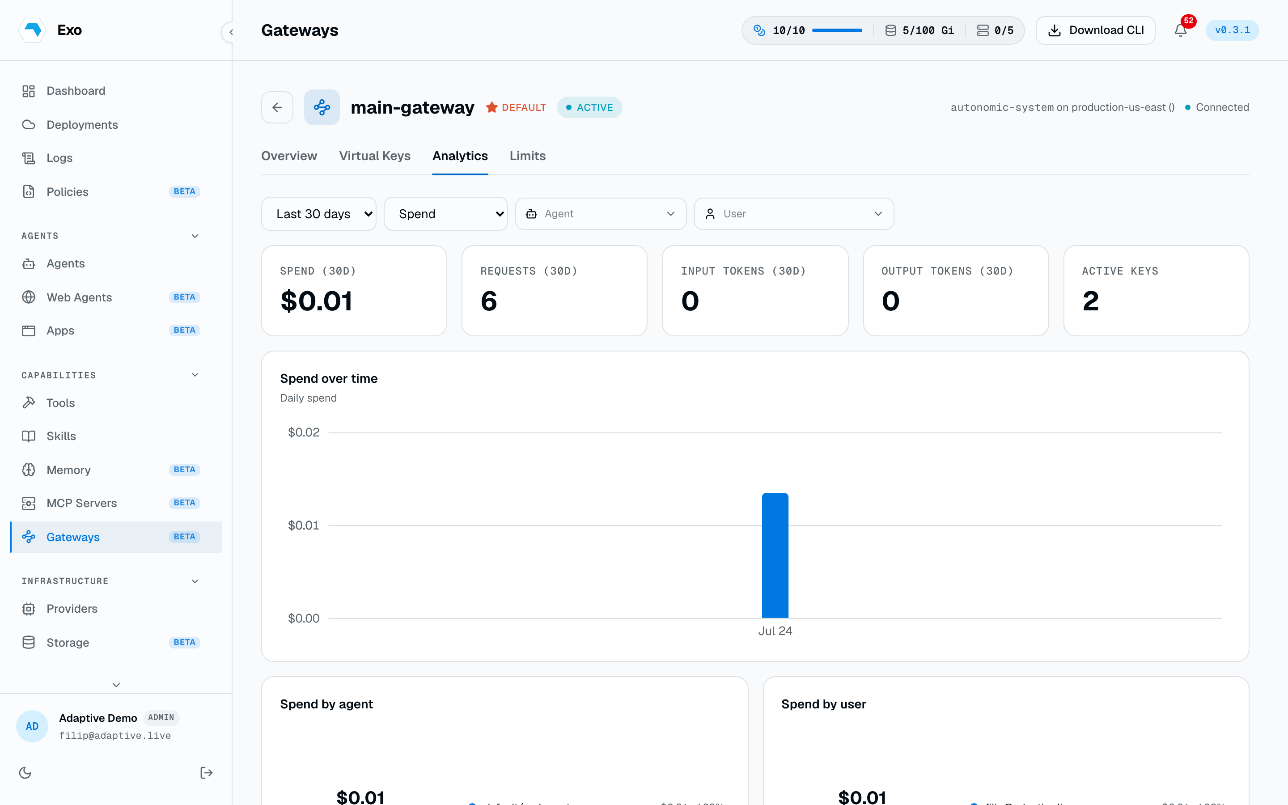Go back with the arrow button
This screenshot has height=805, width=1288.
(x=277, y=107)
